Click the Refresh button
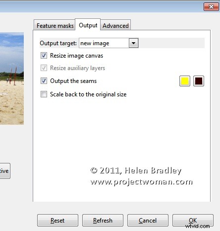Viewport: 220px width, 231px height. tap(103, 220)
